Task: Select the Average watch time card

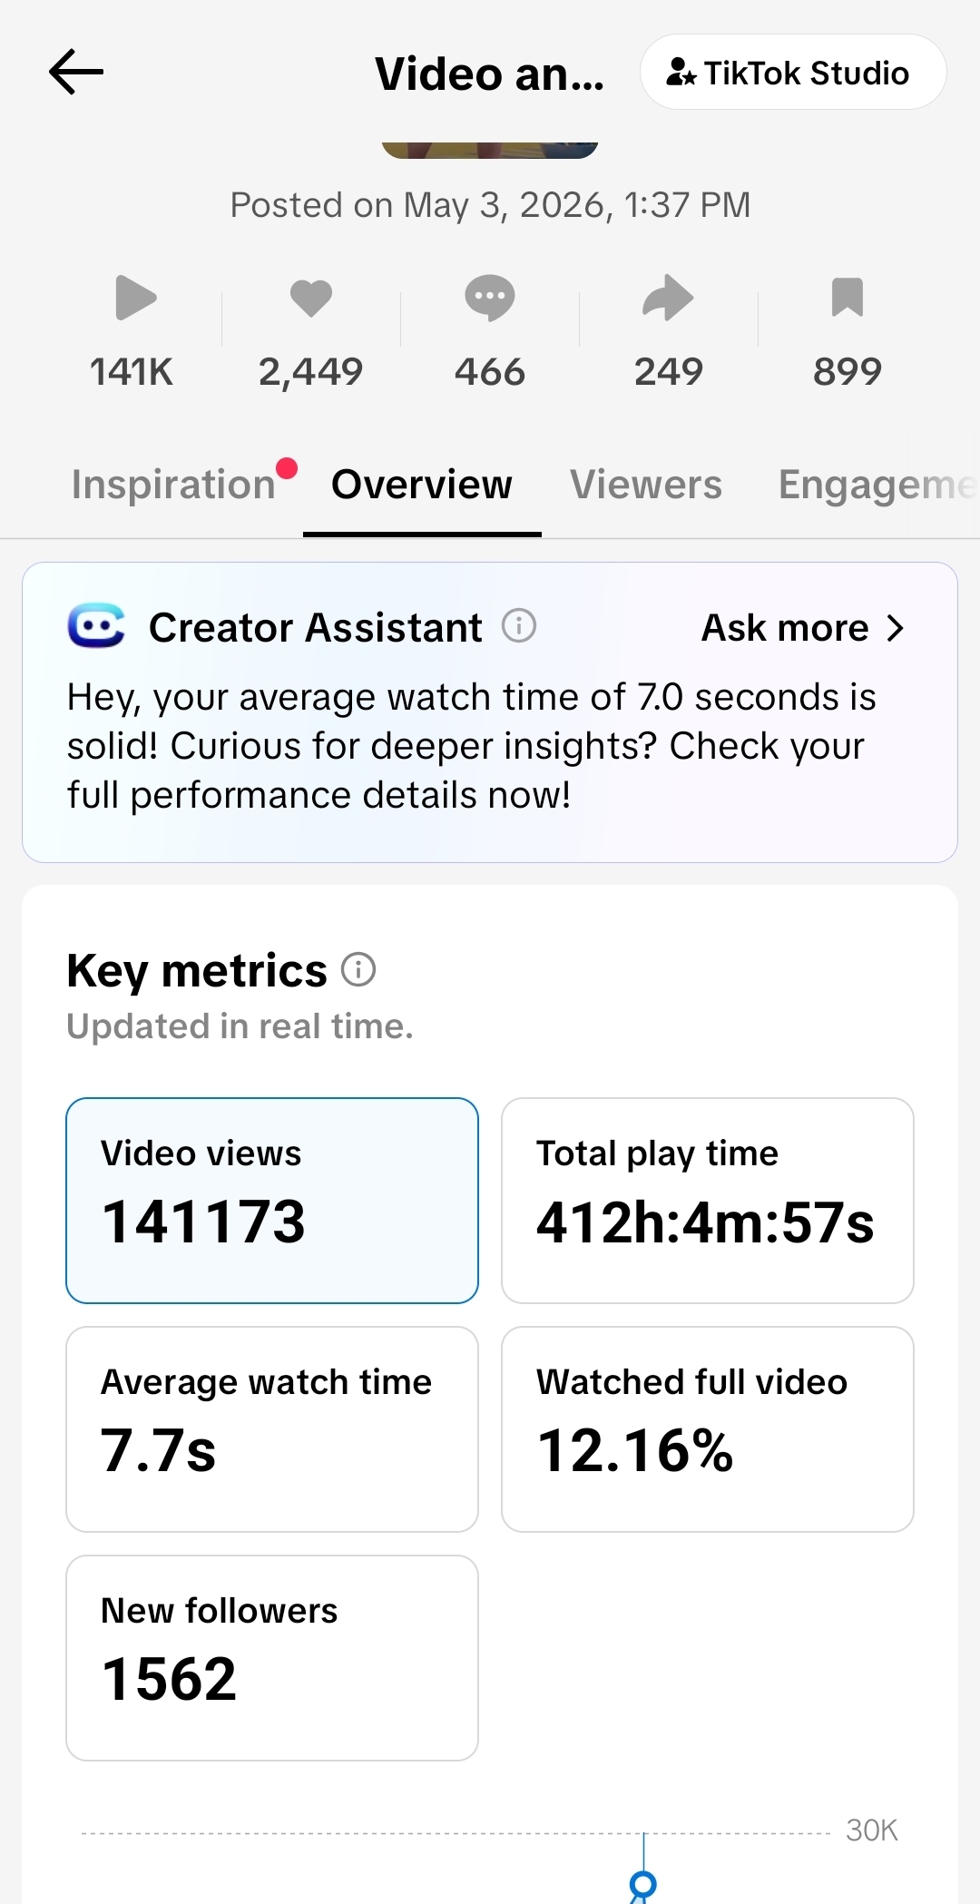Action: (272, 1429)
